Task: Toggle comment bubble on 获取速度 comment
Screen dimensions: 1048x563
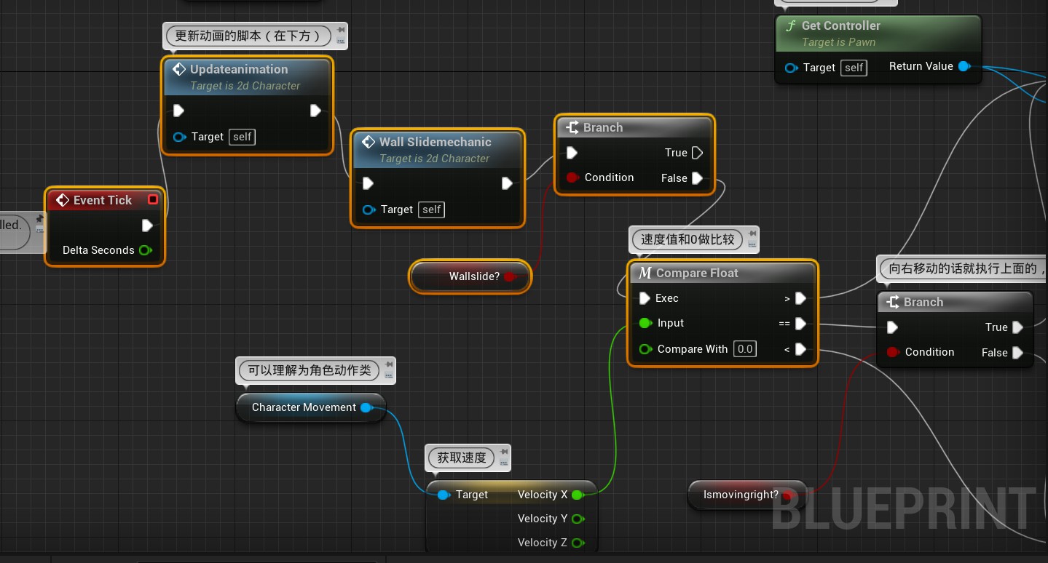Action: pos(503,454)
